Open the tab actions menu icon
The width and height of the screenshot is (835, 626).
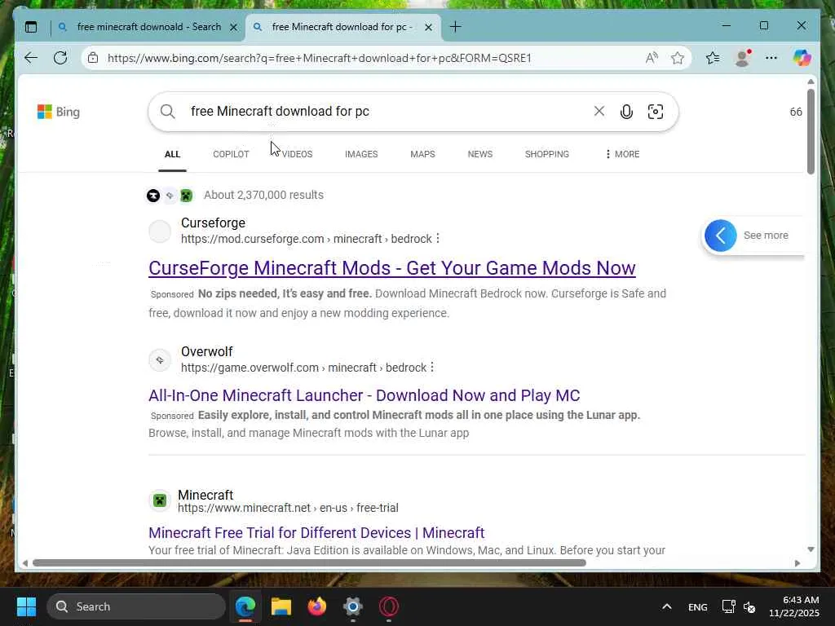(31, 27)
